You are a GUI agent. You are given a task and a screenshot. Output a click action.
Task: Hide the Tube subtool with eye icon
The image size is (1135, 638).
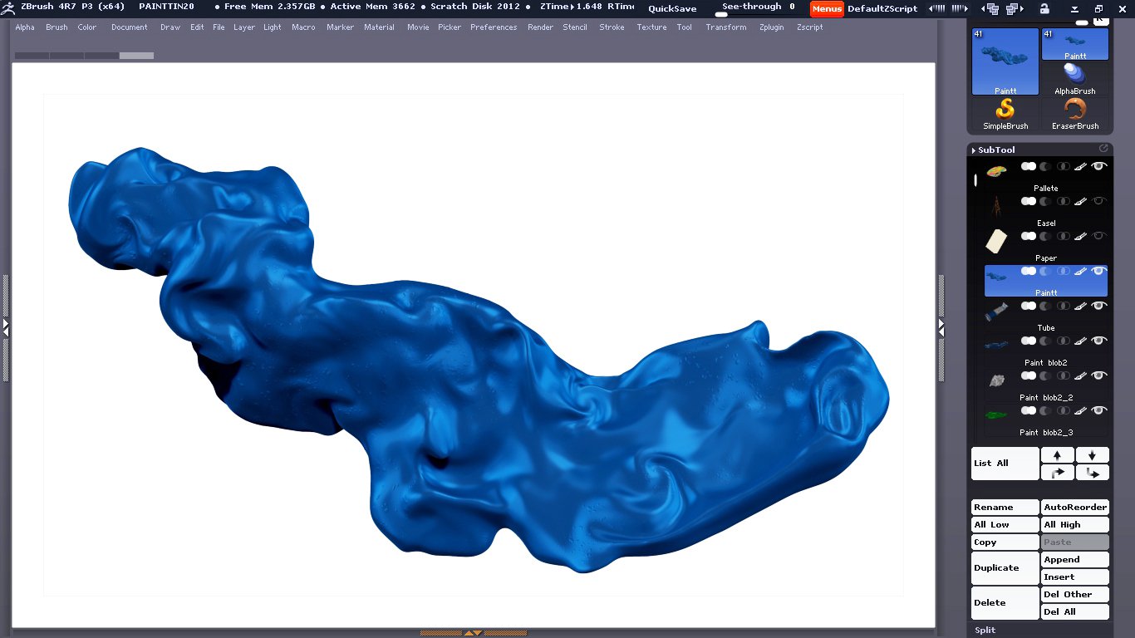tap(1099, 307)
